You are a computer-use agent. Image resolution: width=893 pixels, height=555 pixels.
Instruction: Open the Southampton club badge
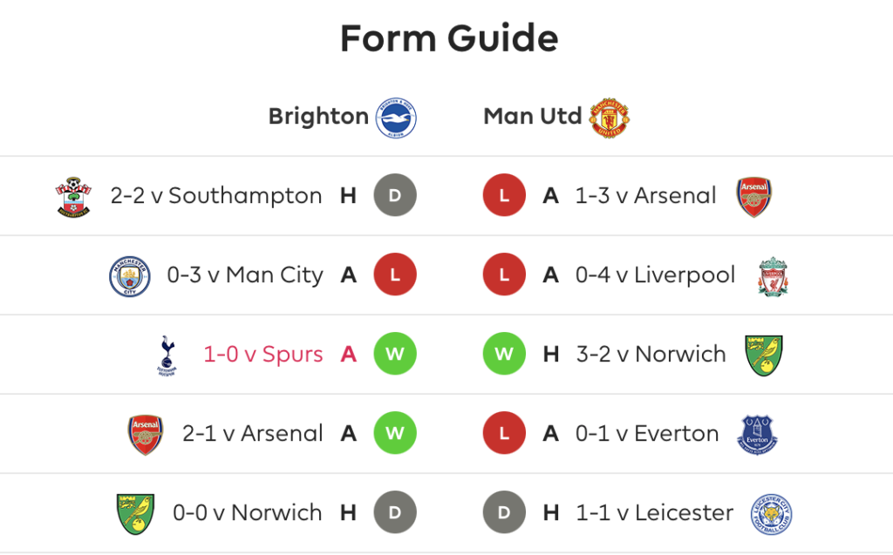pos(73,196)
